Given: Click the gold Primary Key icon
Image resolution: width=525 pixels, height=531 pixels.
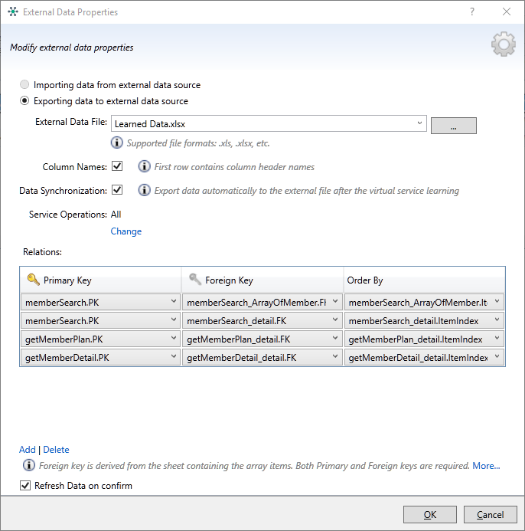Looking at the screenshot, I should 33,280.
